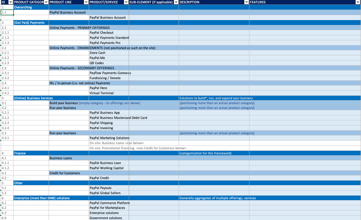Click the 'PayPal Business Loan' cell
Screen dimensions: 361x220
click(x=109, y=163)
